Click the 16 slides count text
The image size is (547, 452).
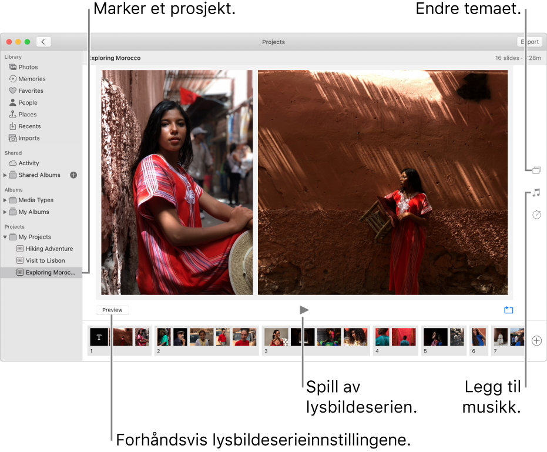pos(507,58)
